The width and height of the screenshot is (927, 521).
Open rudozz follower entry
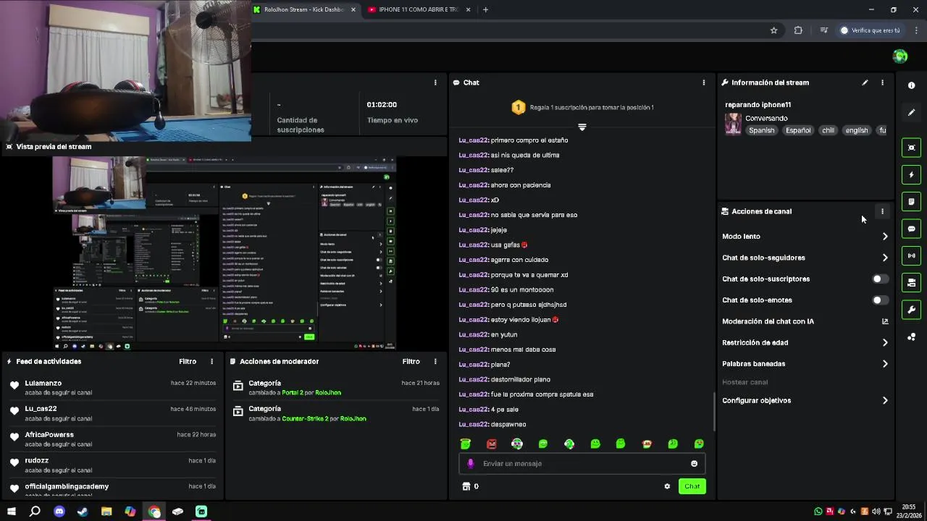coord(36,460)
